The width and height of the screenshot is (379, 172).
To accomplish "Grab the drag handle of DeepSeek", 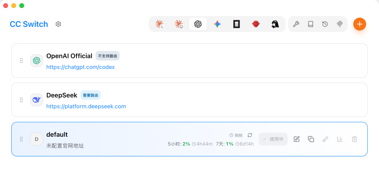I will point(21,100).
